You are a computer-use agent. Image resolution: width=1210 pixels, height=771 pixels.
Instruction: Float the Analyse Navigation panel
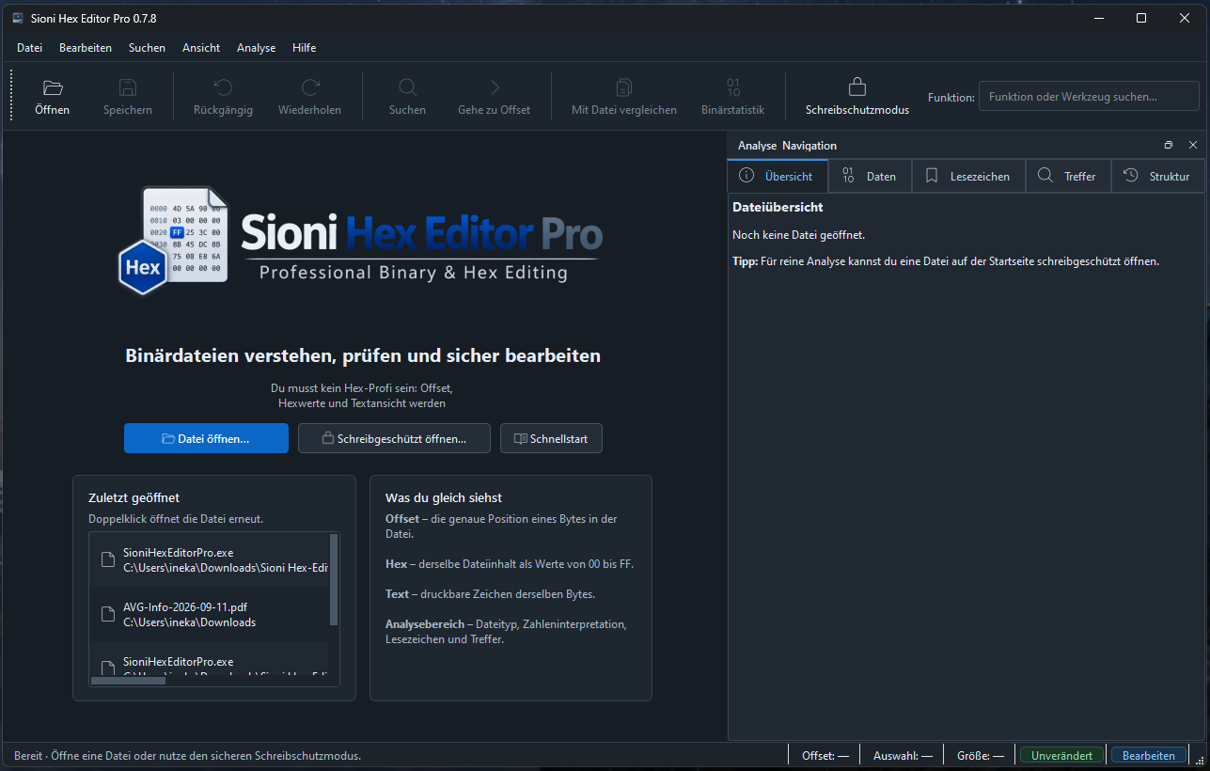pyautogui.click(x=1169, y=145)
